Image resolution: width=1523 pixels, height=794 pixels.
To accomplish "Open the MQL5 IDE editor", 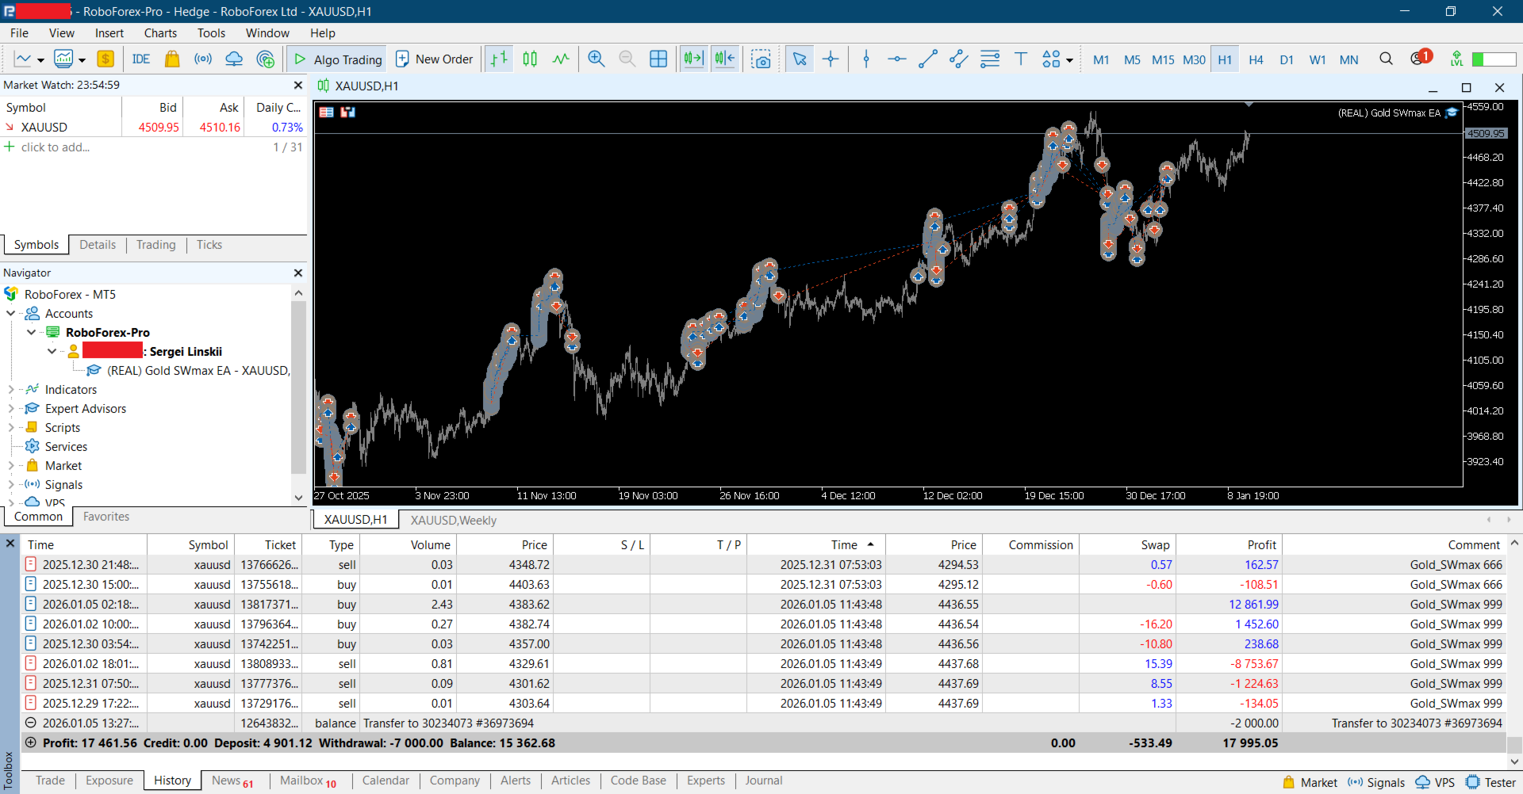I will [x=141, y=59].
